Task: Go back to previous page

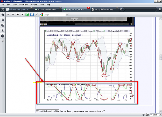Action: tap(13, 14)
